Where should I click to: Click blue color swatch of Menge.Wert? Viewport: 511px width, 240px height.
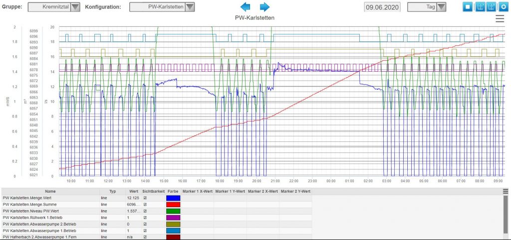(x=173, y=198)
